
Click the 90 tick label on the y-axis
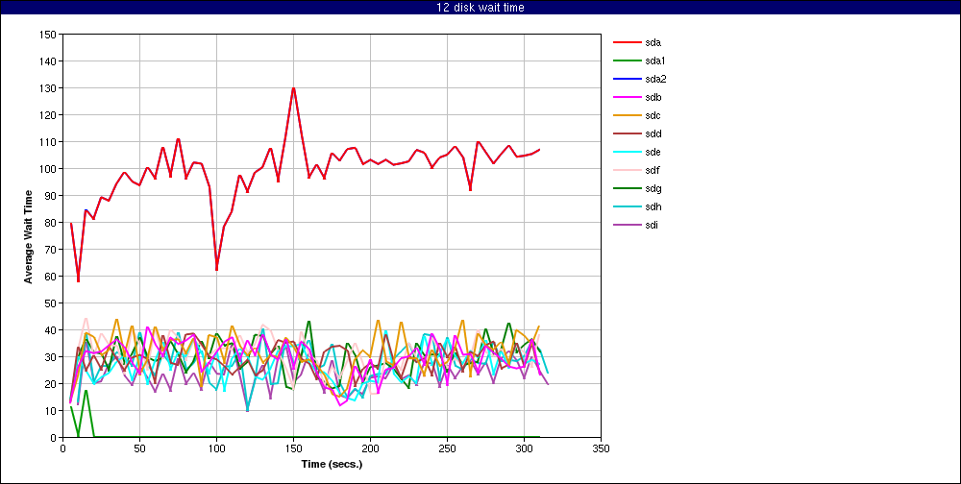pyautogui.click(x=50, y=196)
